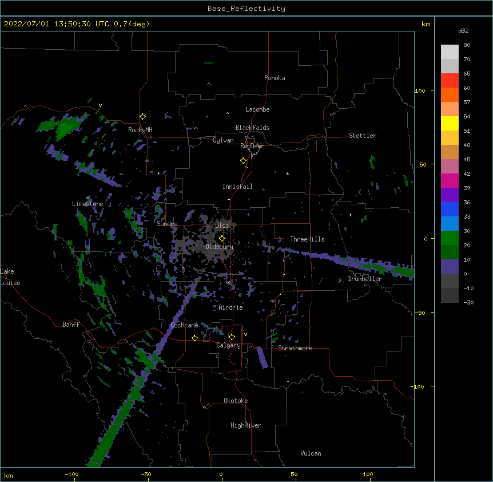The image size is (493, 482).
Task: Click the yellow radar site marker near Olds
Action: [x=222, y=239]
